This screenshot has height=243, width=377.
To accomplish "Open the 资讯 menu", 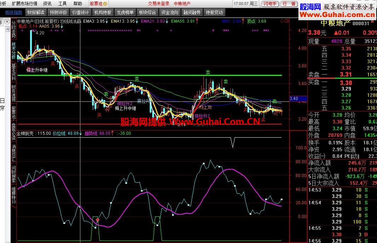I will 47,4.
